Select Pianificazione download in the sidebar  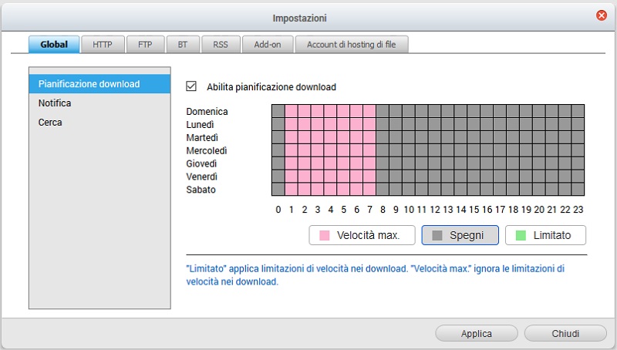(x=89, y=84)
